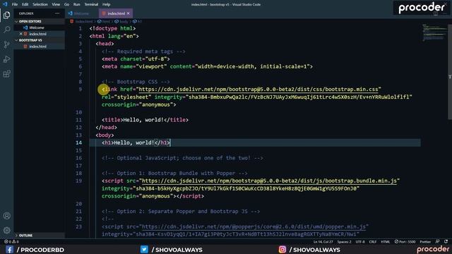
Task: Change language mode via HTML status item
Action: point(385,241)
